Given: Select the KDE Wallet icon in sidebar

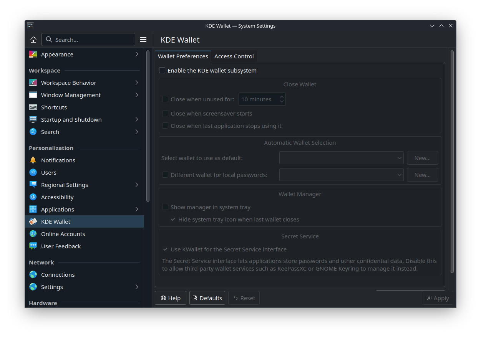Looking at the screenshot, I should tap(33, 222).
